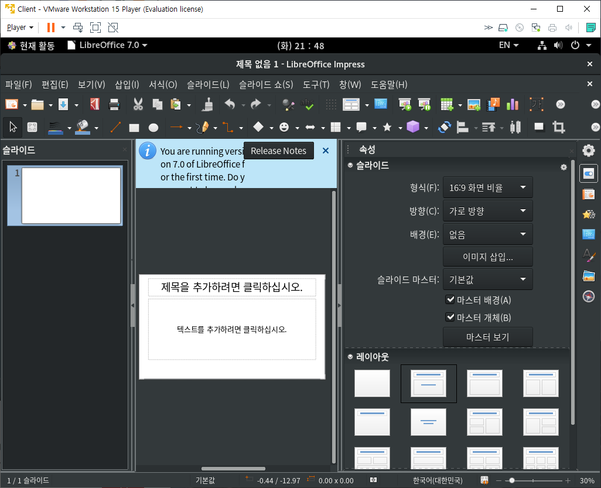Choose the Blank Slide layout thumbnail

(x=372, y=383)
